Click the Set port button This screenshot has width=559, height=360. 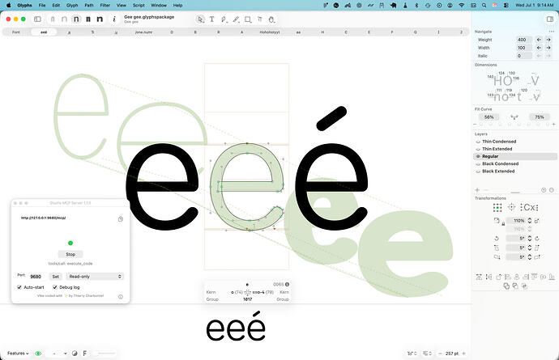click(x=56, y=277)
